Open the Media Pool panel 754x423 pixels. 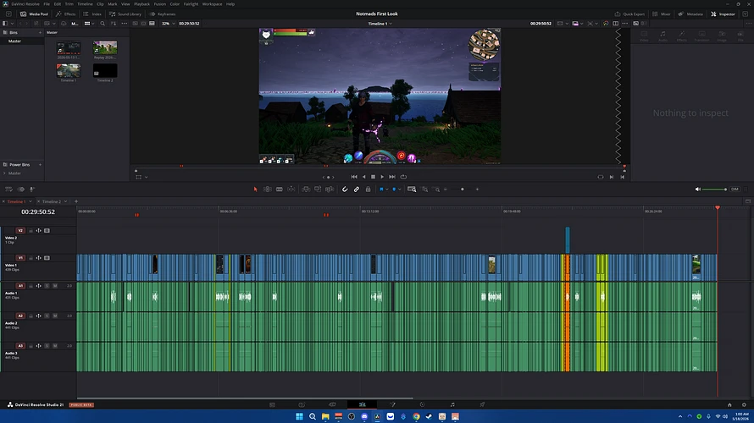34,14
